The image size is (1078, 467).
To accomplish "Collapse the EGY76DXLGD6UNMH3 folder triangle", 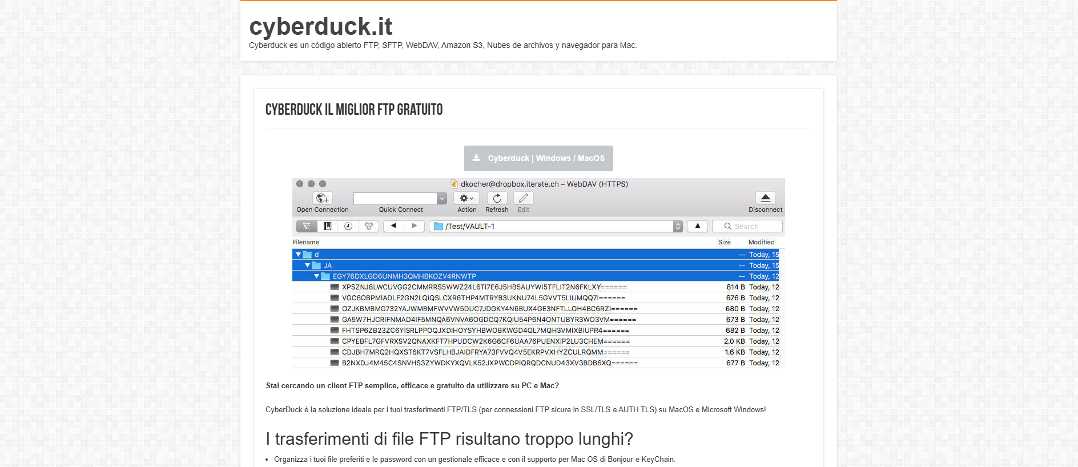I will (x=316, y=276).
